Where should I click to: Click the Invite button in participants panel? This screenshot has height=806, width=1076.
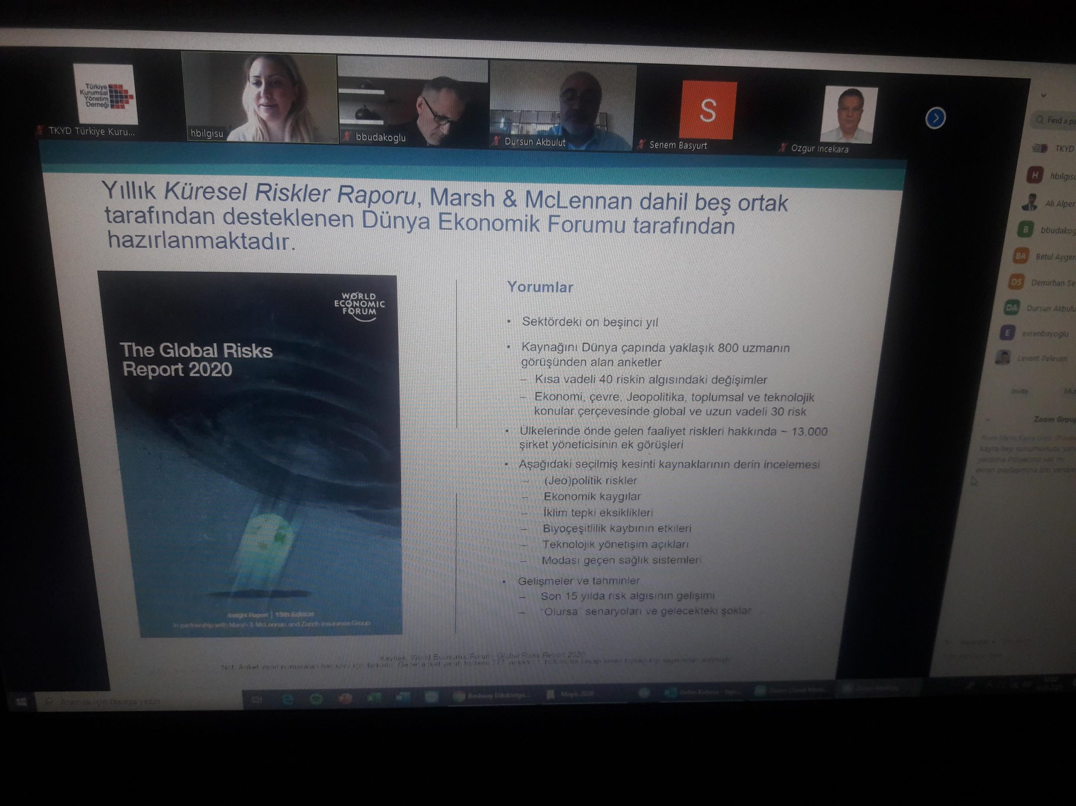[1020, 391]
